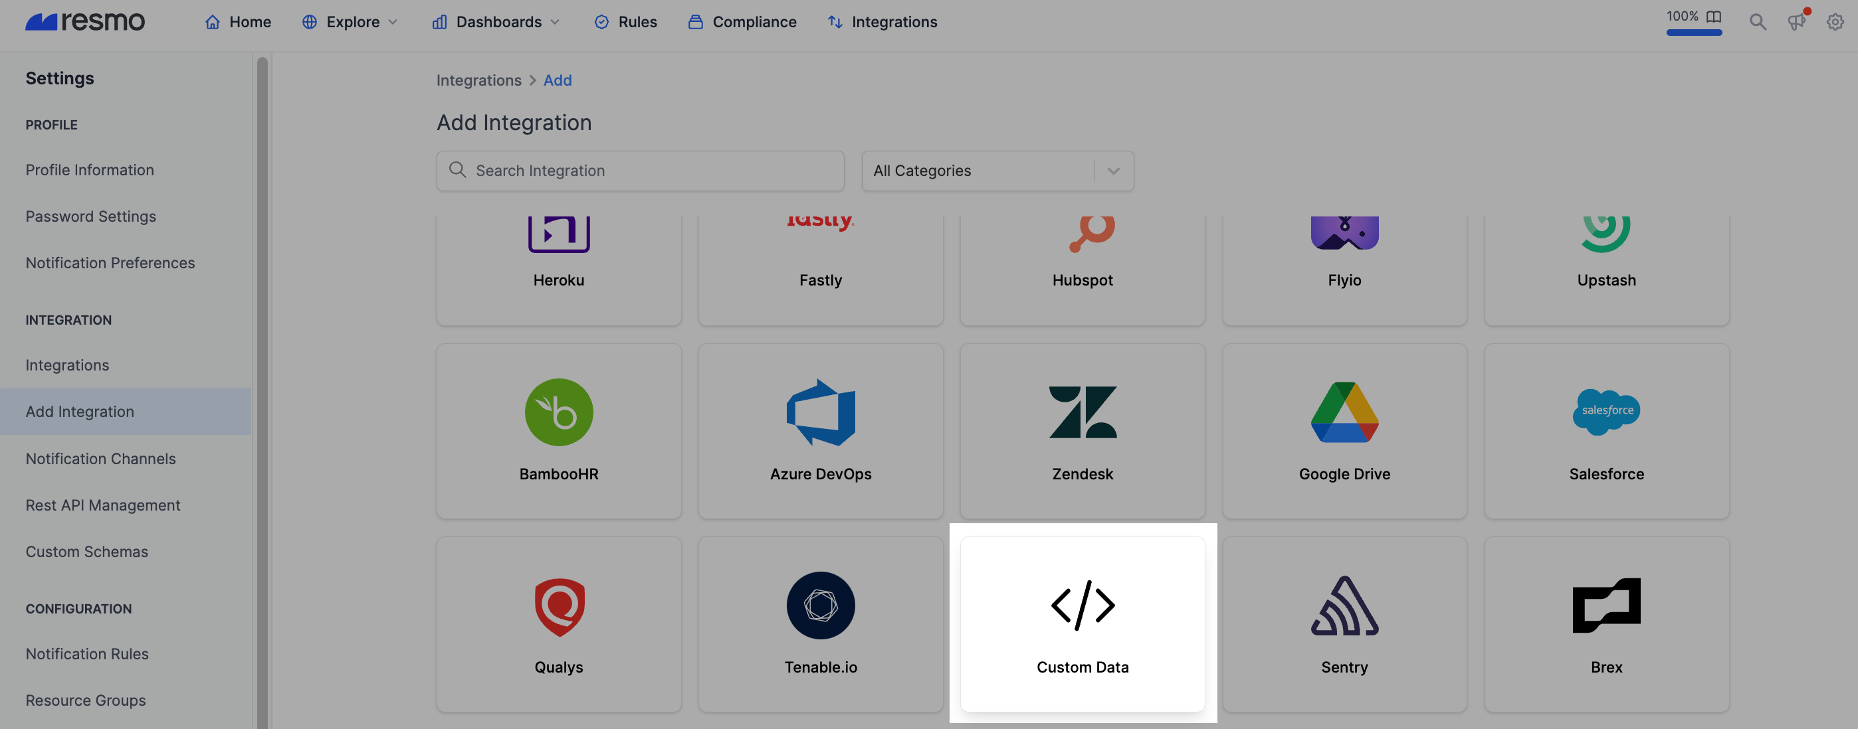
Task: Select the Upstash integration icon
Action: pyautogui.click(x=1606, y=234)
